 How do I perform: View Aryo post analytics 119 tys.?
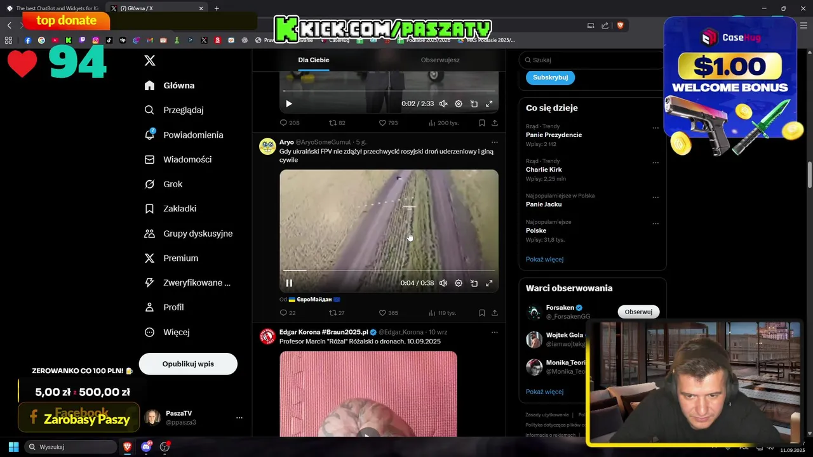coord(443,313)
